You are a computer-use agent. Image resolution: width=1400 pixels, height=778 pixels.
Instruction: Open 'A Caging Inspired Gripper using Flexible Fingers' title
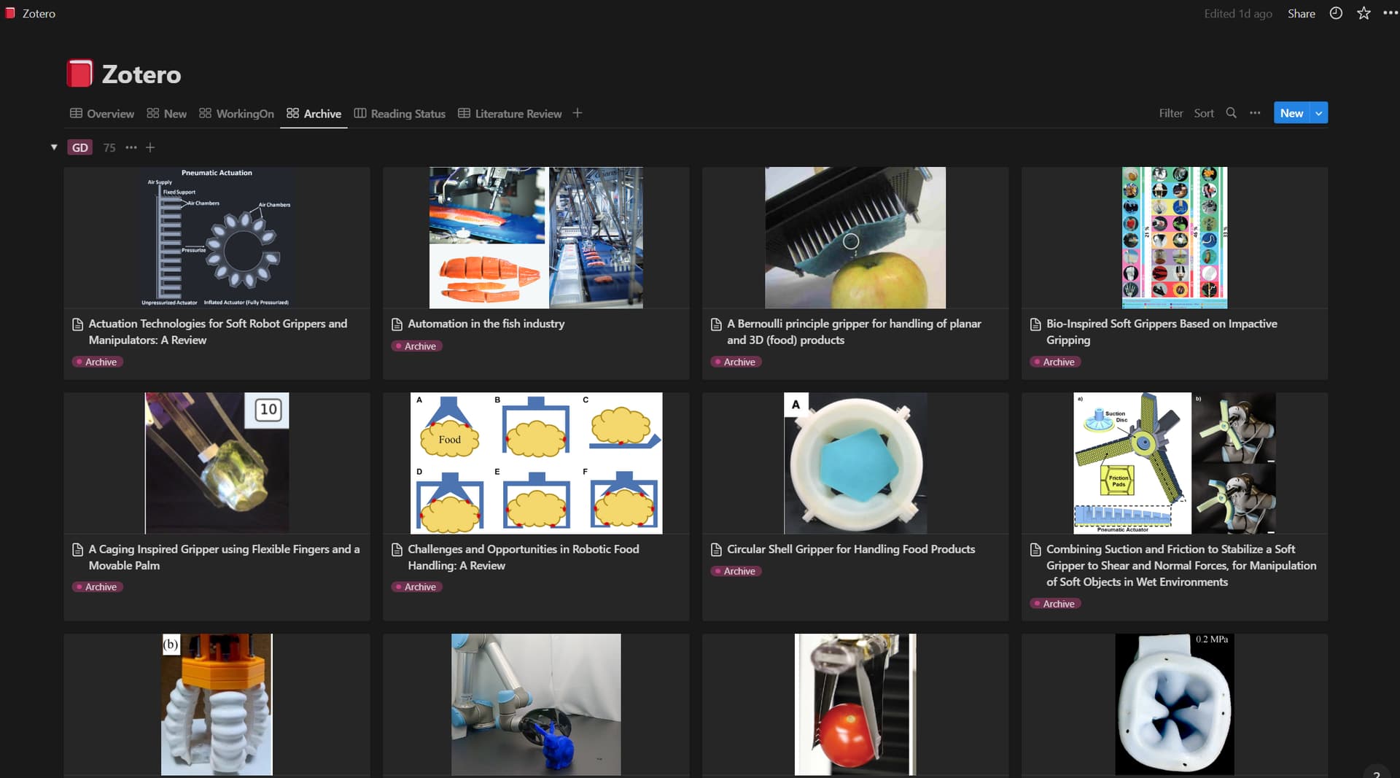pos(224,557)
